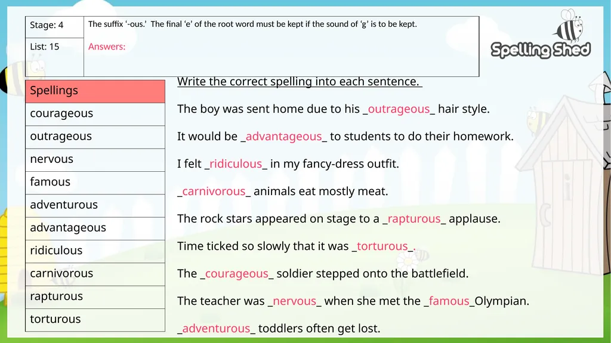Click red answer 'adventurous' in toddlers sentence
Screen dimensions: 611x343
216,328
